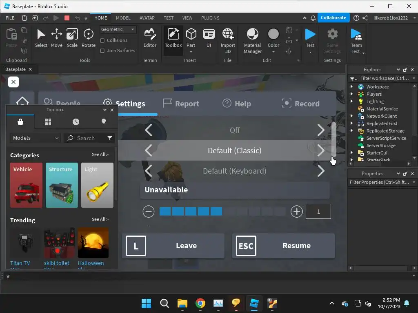Switch to the MODEL ribbon tab
418x313 pixels.
pyautogui.click(x=123, y=18)
